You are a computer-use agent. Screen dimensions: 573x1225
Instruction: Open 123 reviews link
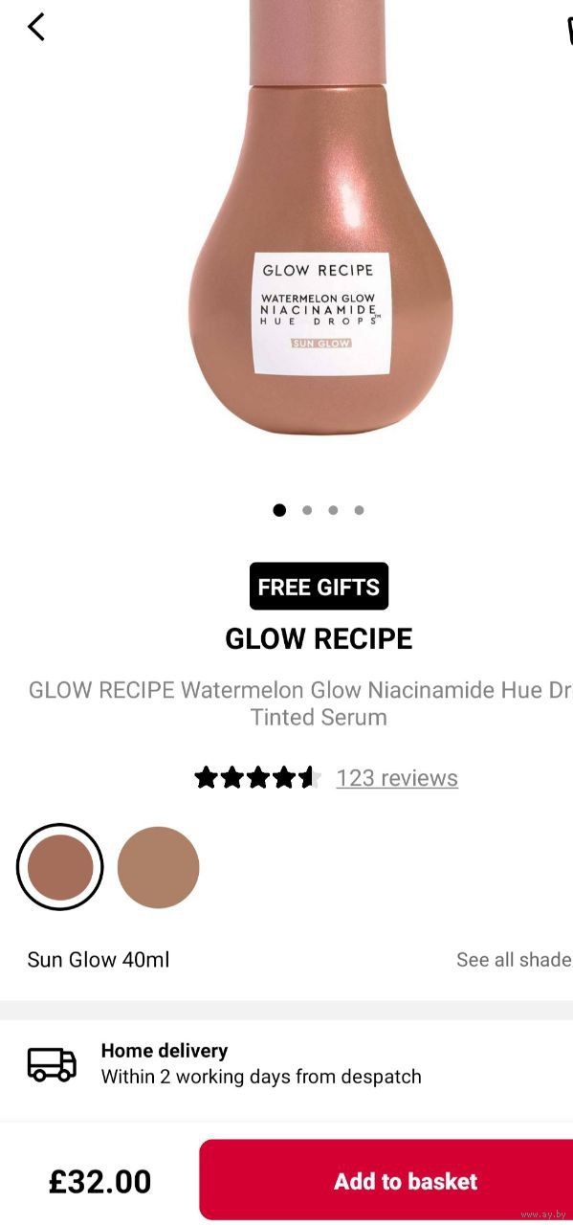[397, 778]
